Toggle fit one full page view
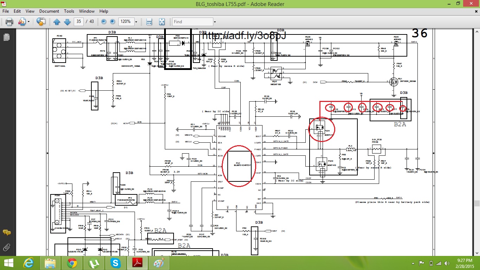 (x=162, y=22)
